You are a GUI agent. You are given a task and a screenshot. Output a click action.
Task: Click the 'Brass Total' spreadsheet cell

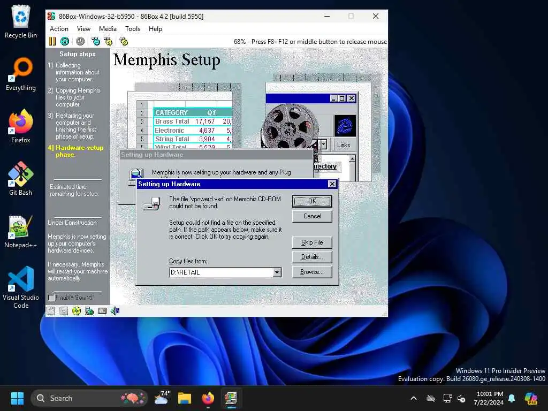pos(172,121)
